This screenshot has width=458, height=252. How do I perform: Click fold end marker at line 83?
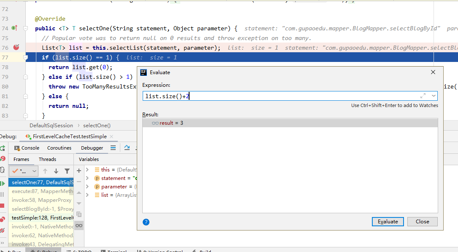tap(25, 116)
